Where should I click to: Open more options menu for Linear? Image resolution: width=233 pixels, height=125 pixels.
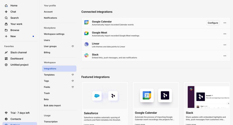tap(225, 45)
